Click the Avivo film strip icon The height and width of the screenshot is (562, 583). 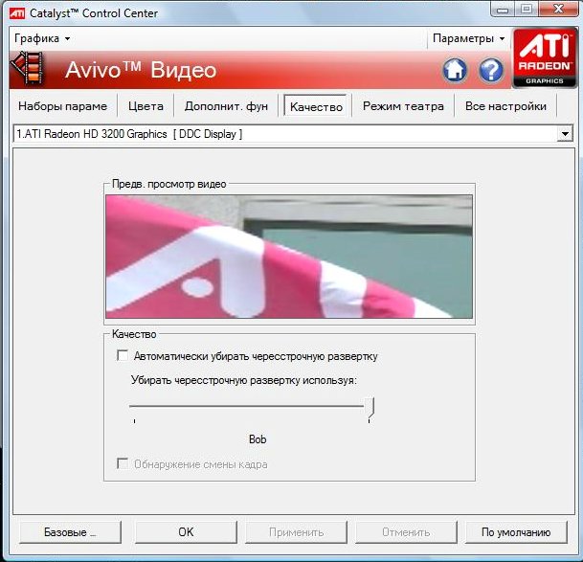[27, 68]
